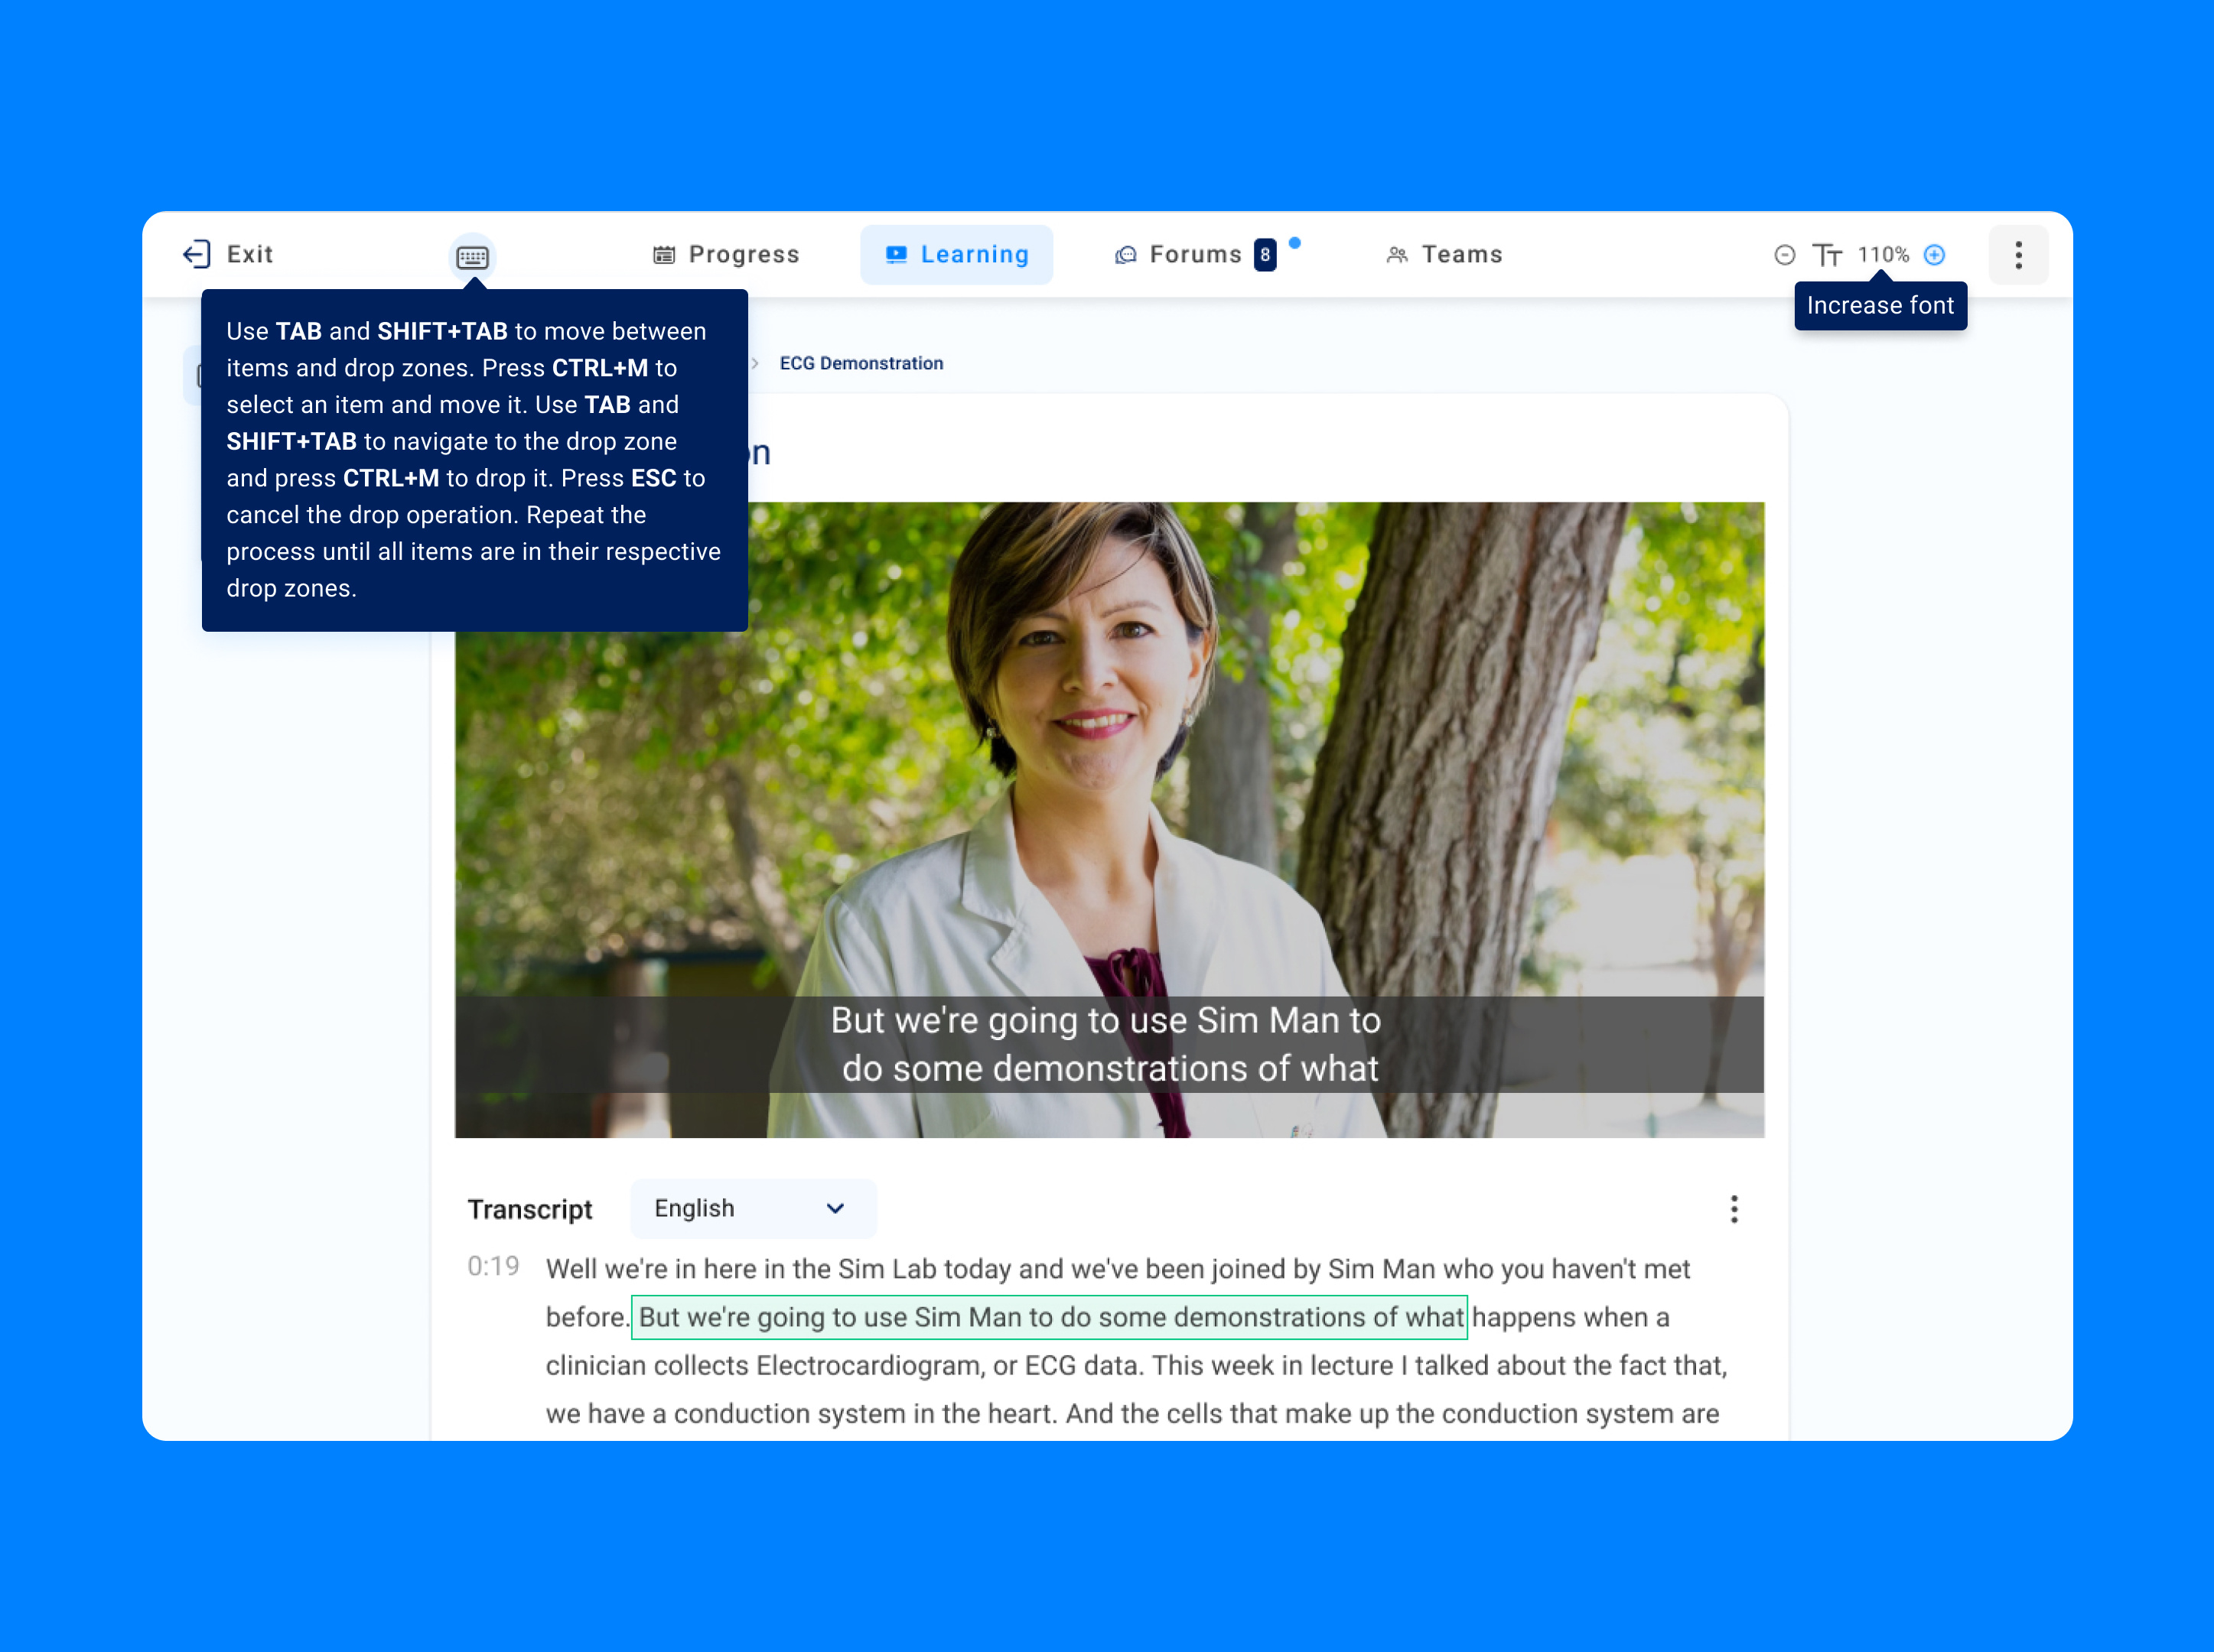Viewport: 2214px width, 1652px height.
Task: Increase font size with the plus icon
Action: [x=1934, y=255]
